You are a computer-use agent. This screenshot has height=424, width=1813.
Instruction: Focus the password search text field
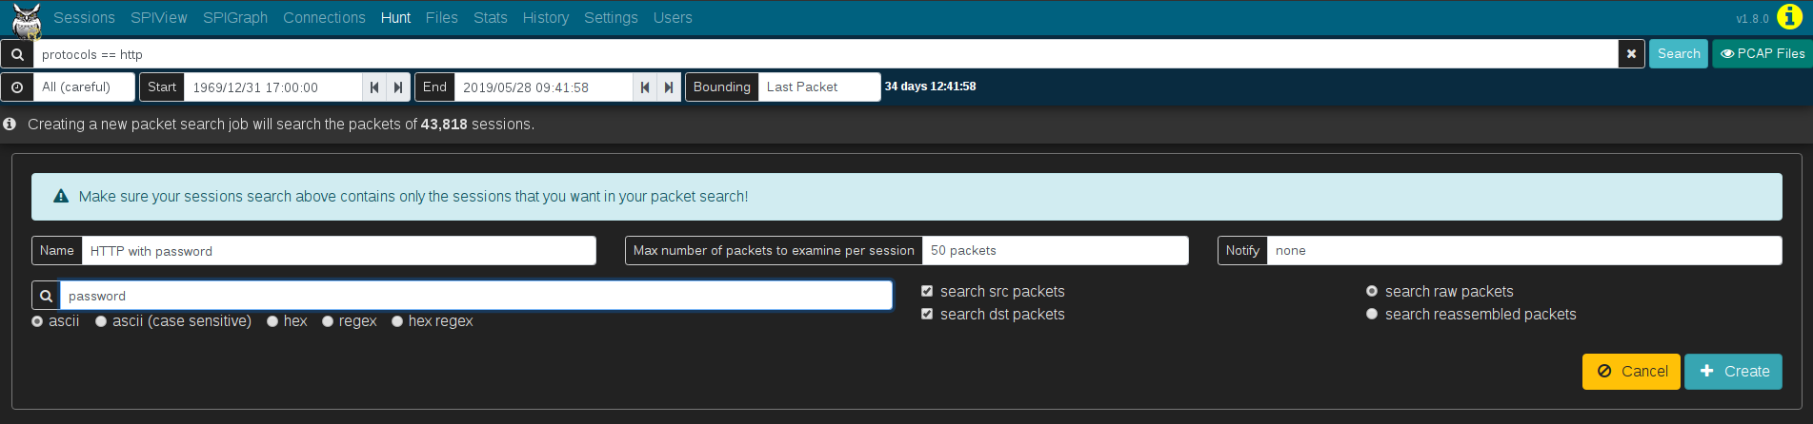coord(476,296)
